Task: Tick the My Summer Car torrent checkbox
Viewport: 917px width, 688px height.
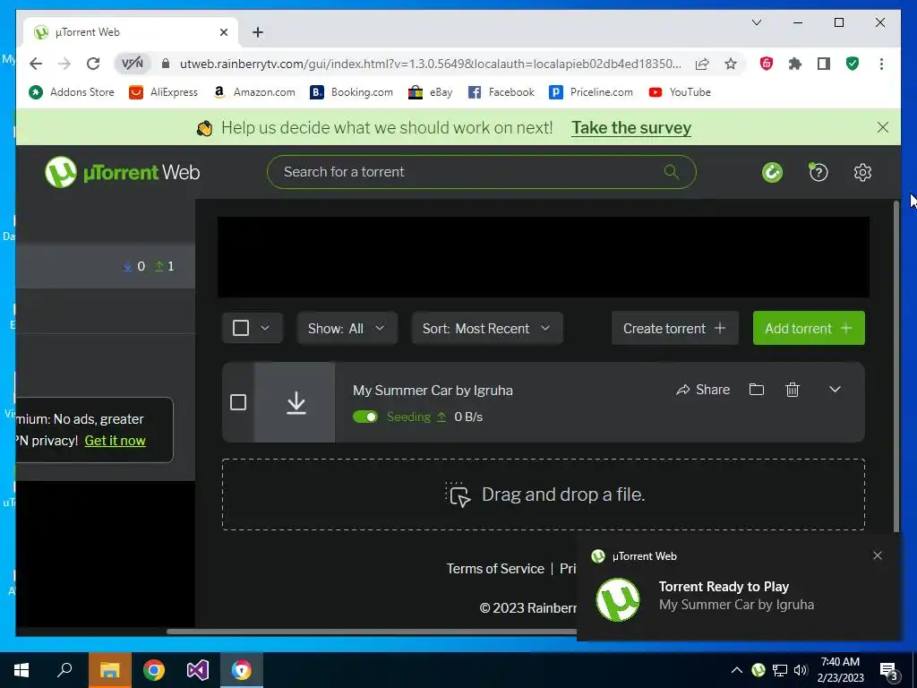Action: (x=238, y=402)
